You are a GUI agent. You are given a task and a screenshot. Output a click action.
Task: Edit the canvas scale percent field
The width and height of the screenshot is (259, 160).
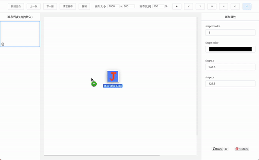coord(158,6)
